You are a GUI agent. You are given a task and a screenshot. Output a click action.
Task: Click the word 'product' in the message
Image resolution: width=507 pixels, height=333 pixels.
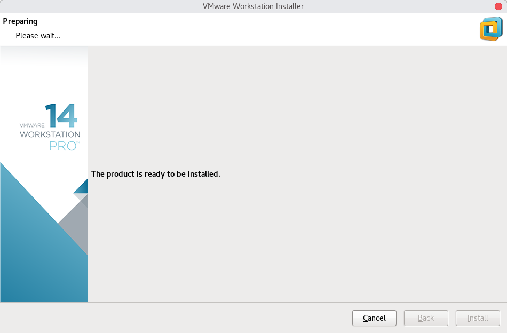click(x=120, y=174)
